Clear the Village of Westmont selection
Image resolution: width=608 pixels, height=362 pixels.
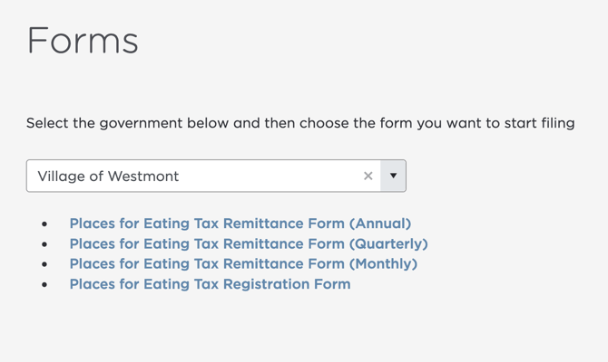[x=368, y=176]
